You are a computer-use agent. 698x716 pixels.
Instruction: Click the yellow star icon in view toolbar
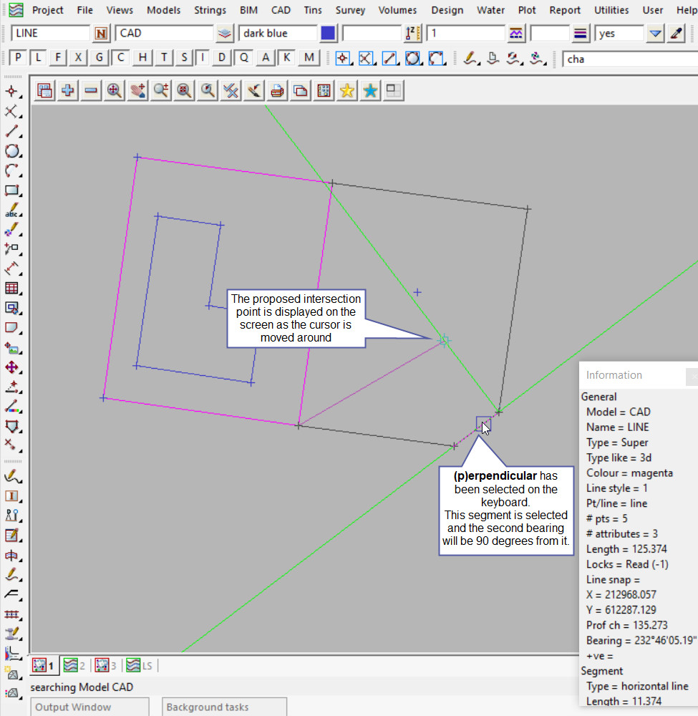point(347,90)
